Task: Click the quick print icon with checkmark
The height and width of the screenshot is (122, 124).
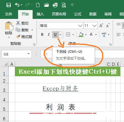Action: [55, 5]
